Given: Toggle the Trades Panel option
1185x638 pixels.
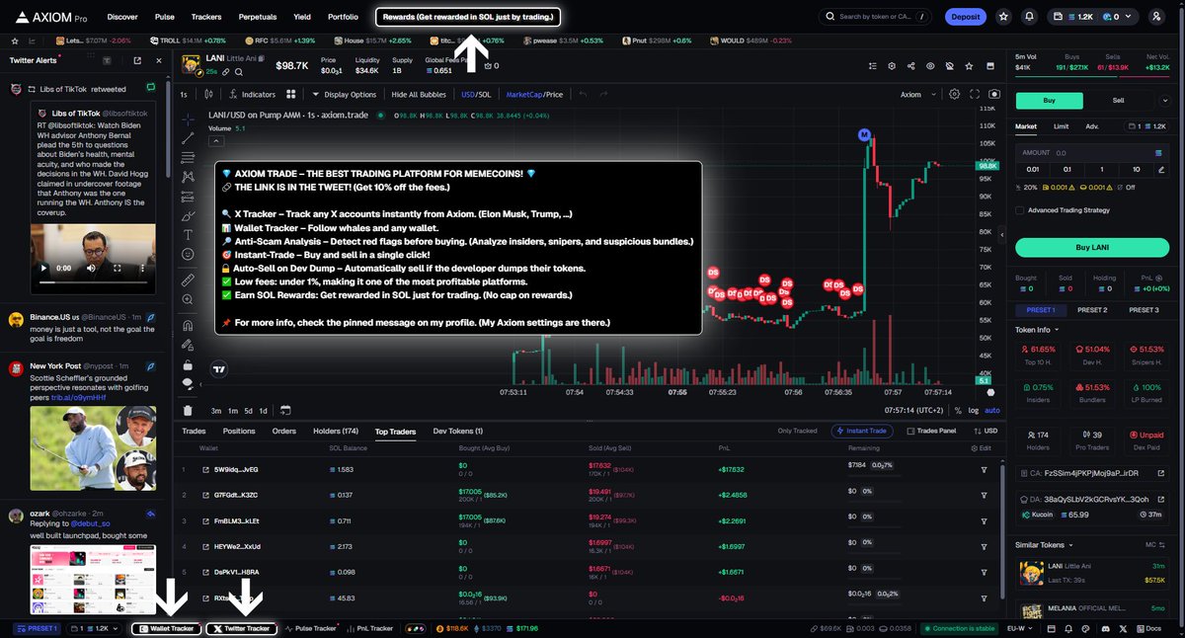Looking at the screenshot, I should [931, 431].
